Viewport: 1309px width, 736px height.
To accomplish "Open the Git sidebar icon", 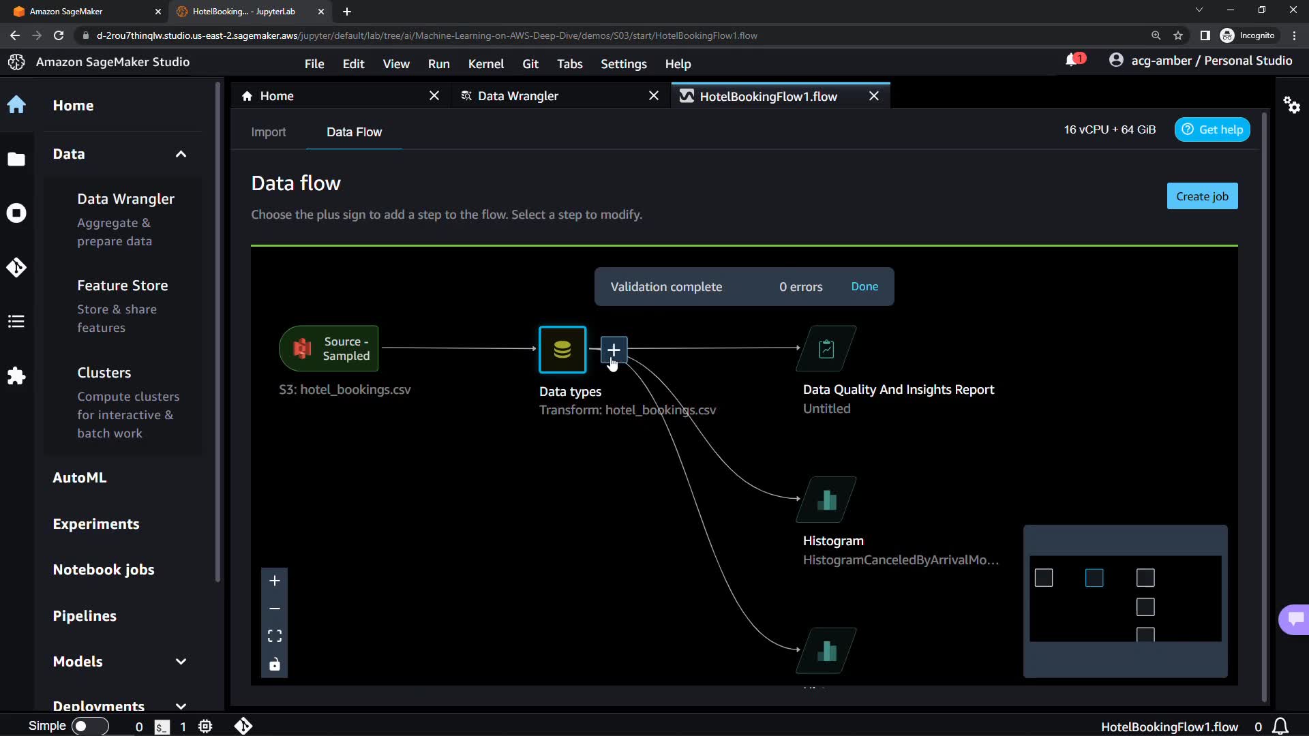I will tap(16, 267).
